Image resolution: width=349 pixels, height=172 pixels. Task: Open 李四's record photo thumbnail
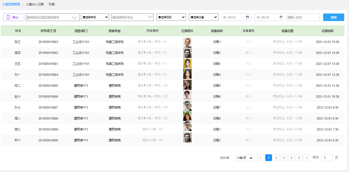(x=187, y=53)
